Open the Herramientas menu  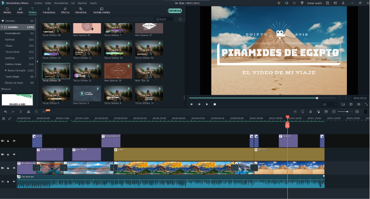pyautogui.click(x=61, y=3)
